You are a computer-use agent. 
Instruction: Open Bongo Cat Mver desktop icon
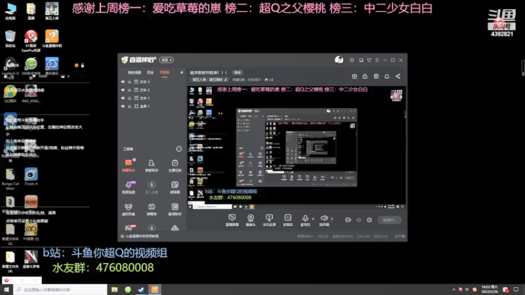click(10, 179)
